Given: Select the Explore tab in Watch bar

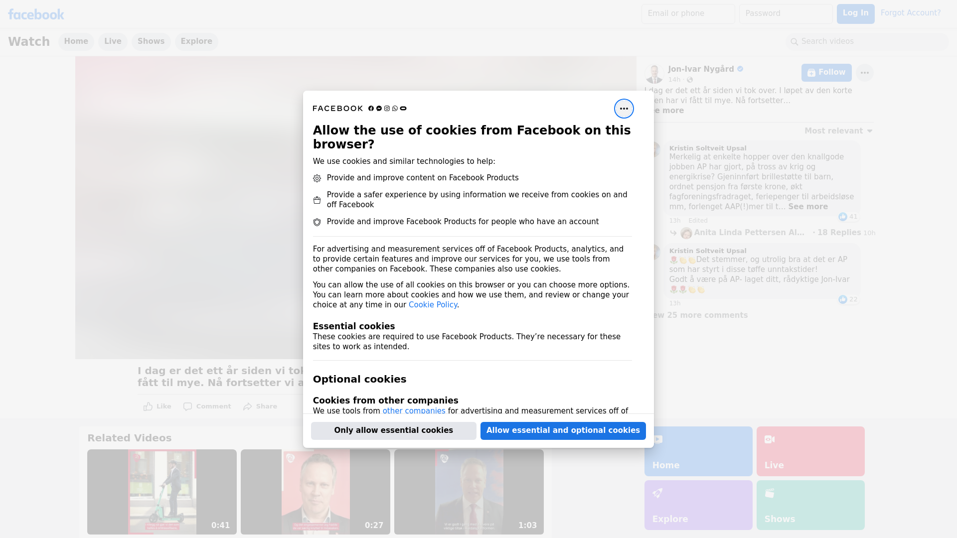Looking at the screenshot, I should point(196,41).
